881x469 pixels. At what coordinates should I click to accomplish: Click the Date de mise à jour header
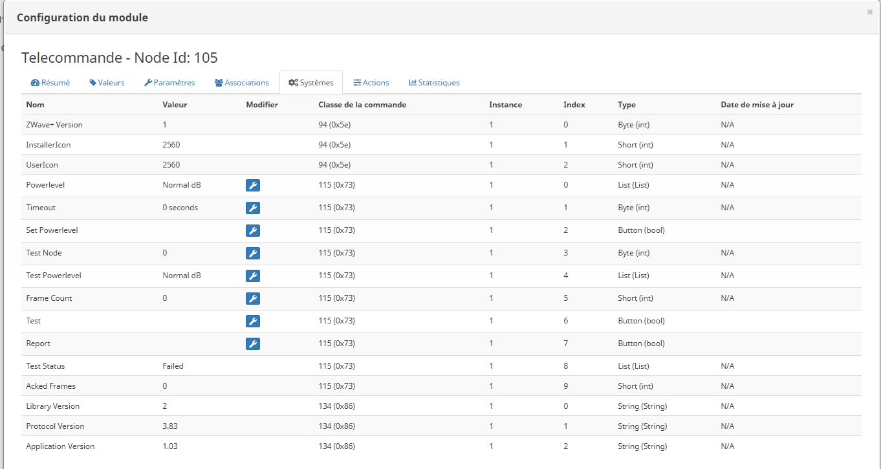[x=757, y=105]
